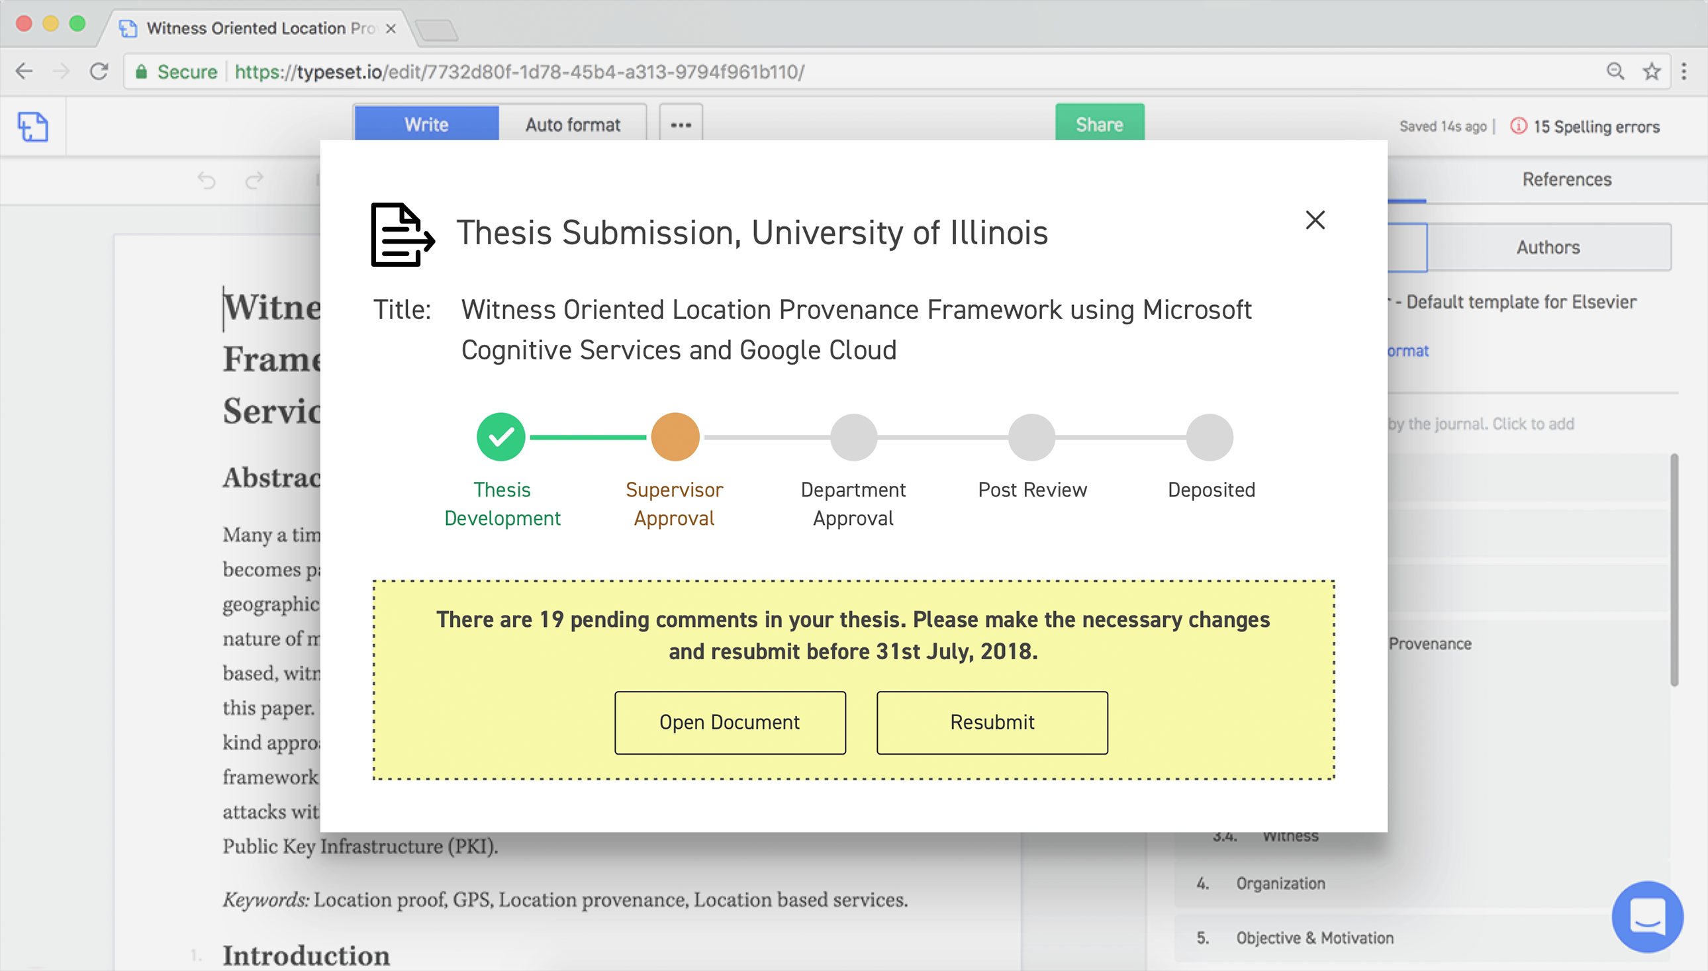Select the Authors section button
This screenshot has width=1708, height=971.
(1547, 248)
